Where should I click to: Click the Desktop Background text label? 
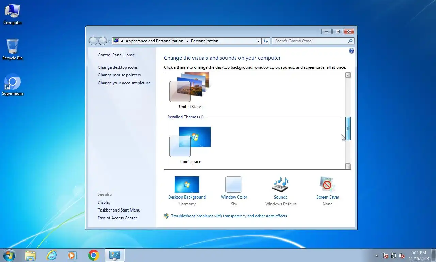click(187, 197)
